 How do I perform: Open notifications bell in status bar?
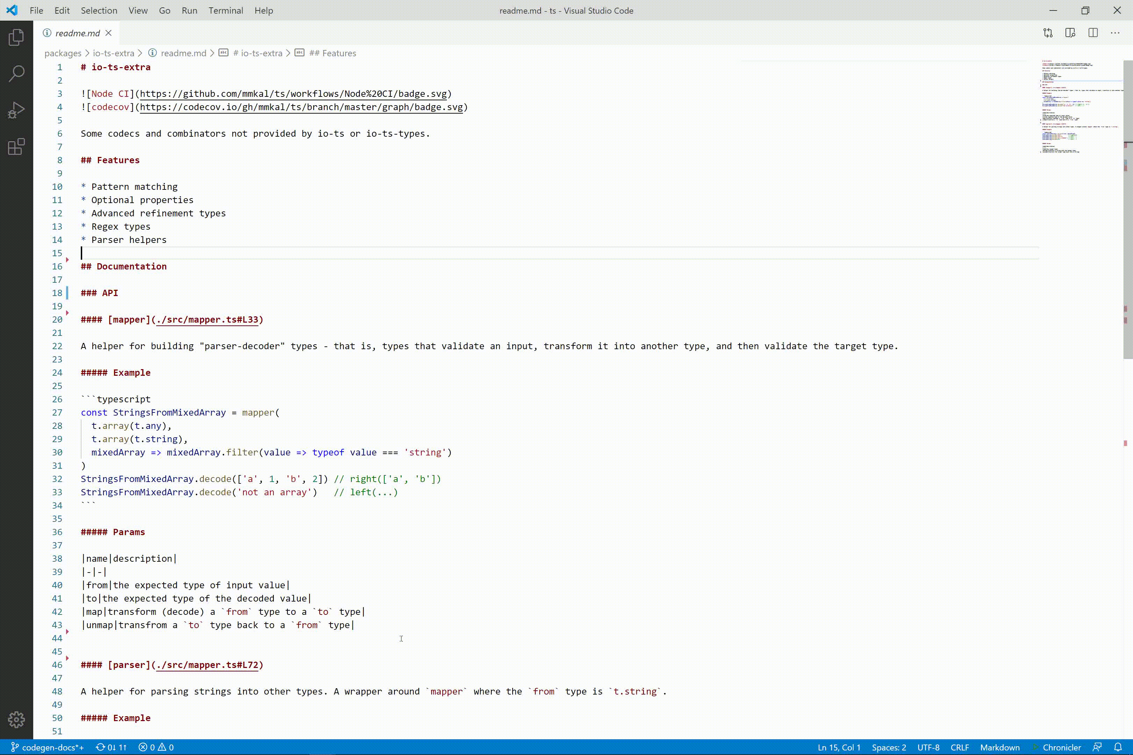1118,747
